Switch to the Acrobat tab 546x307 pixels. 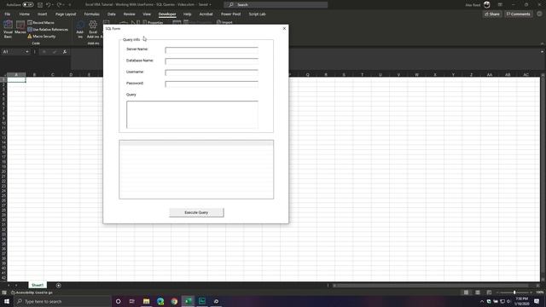click(x=206, y=14)
